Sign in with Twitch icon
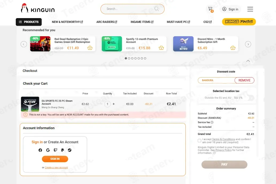276x184 pixels. coord(56,150)
